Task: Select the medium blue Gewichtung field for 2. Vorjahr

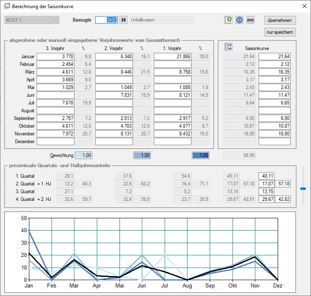Action: pyautogui.click(x=142, y=156)
